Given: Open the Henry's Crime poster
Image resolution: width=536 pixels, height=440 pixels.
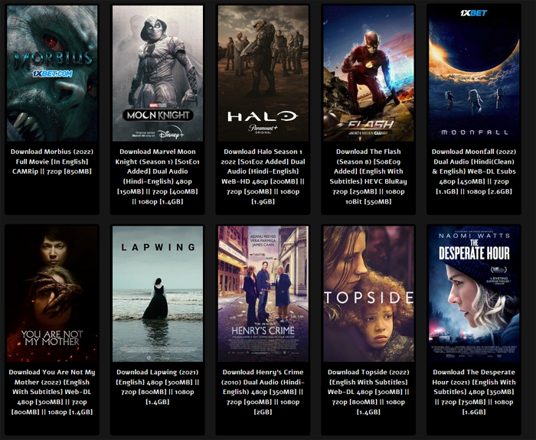Looking at the screenshot, I should tap(263, 294).
